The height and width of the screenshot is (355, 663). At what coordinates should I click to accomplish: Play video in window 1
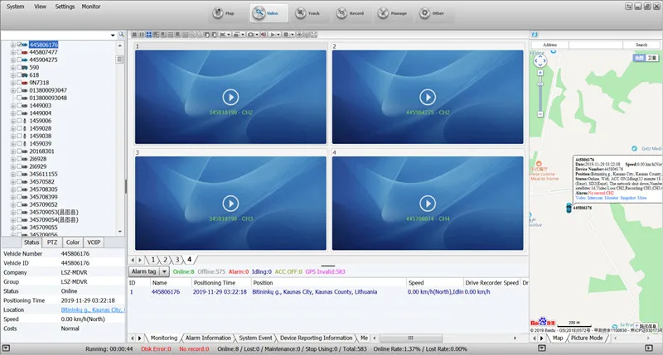230,97
